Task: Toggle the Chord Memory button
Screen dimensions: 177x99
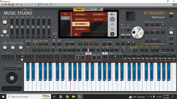Action: [x=35, y=44]
